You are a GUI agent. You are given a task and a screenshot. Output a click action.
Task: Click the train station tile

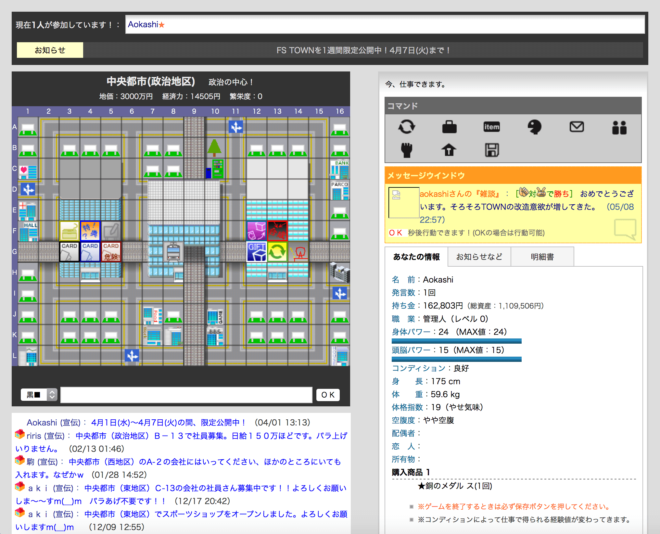173,252
